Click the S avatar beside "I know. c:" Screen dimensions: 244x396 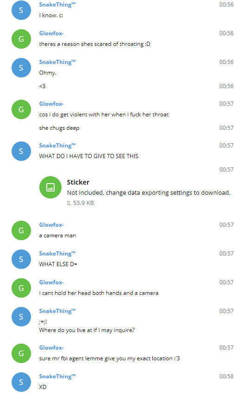21,10
